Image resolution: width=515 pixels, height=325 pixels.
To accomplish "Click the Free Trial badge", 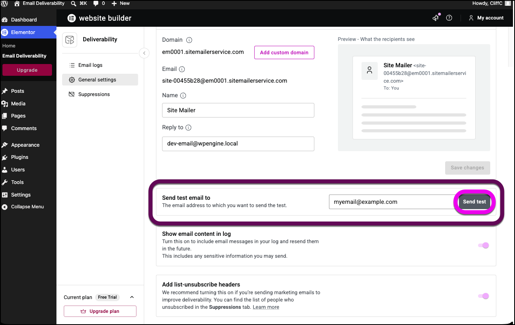I will [x=108, y=297].
